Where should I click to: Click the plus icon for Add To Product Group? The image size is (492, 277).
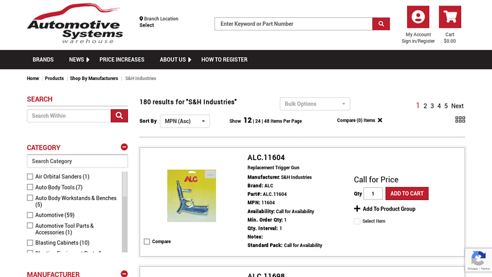357,209
